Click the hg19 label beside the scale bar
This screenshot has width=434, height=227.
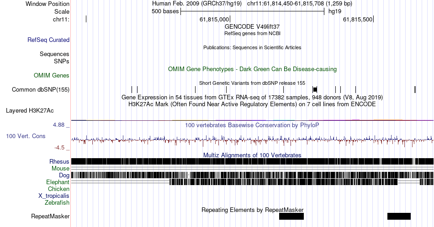point(335,11)
